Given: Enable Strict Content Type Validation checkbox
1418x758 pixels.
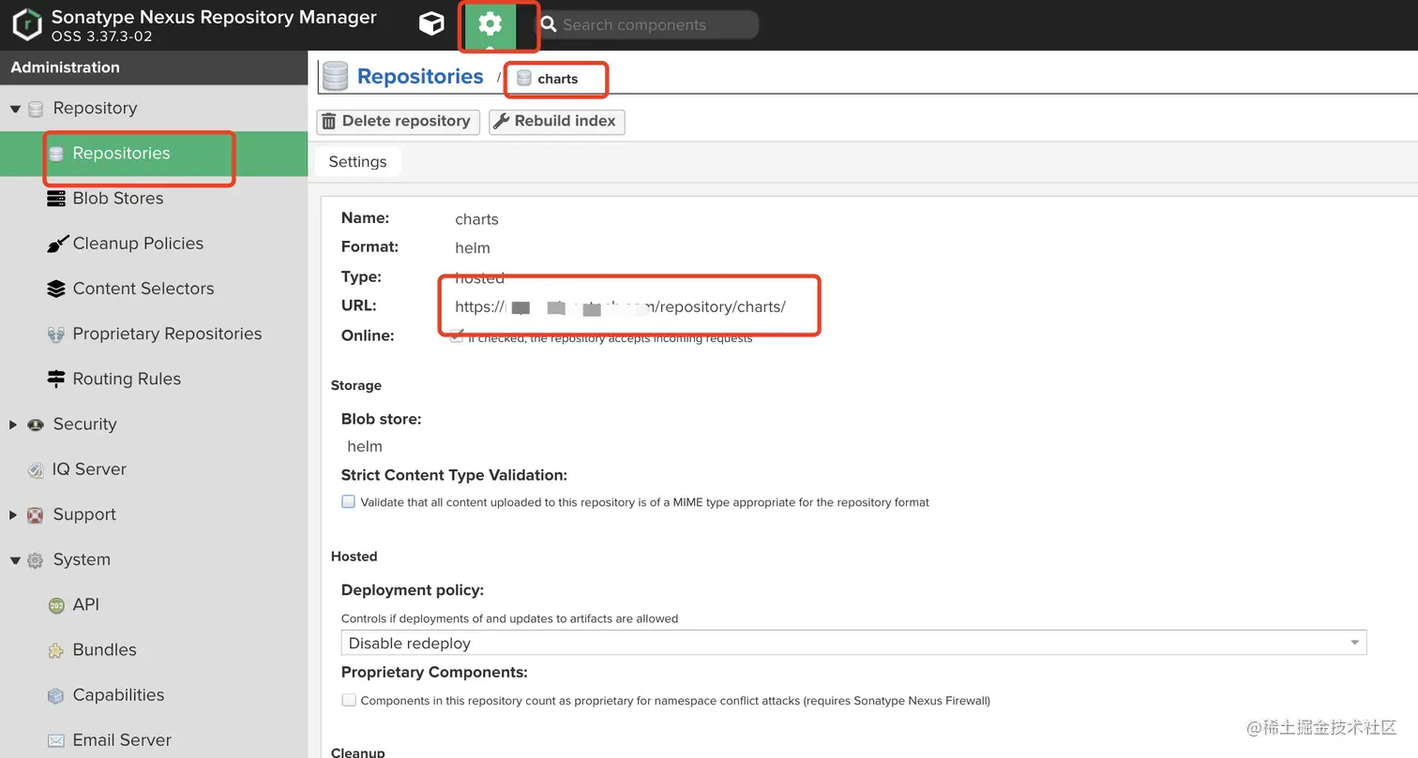Looking at the screenshot, I should [x=348, y=501].
